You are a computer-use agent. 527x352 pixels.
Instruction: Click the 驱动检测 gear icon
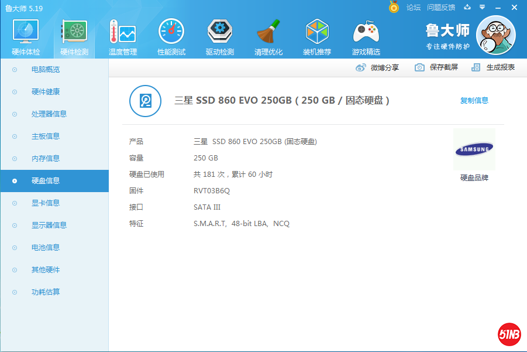(x=220, y=32)
